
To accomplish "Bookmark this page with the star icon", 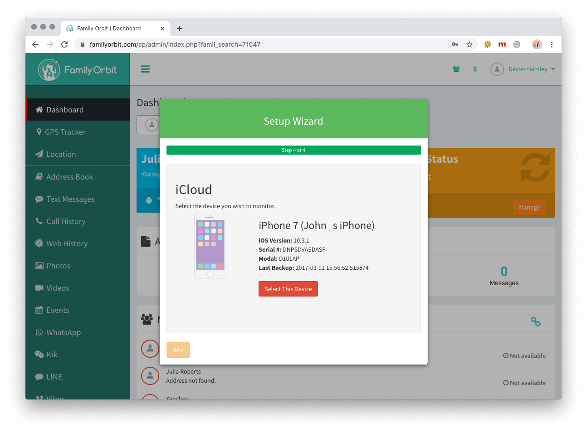I will point(470,44).
